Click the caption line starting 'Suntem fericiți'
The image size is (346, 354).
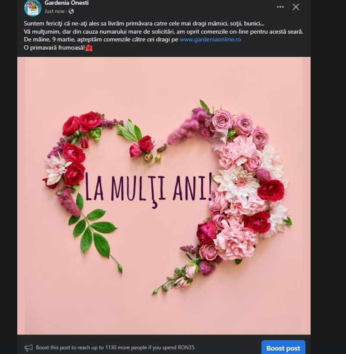(144, 23)
